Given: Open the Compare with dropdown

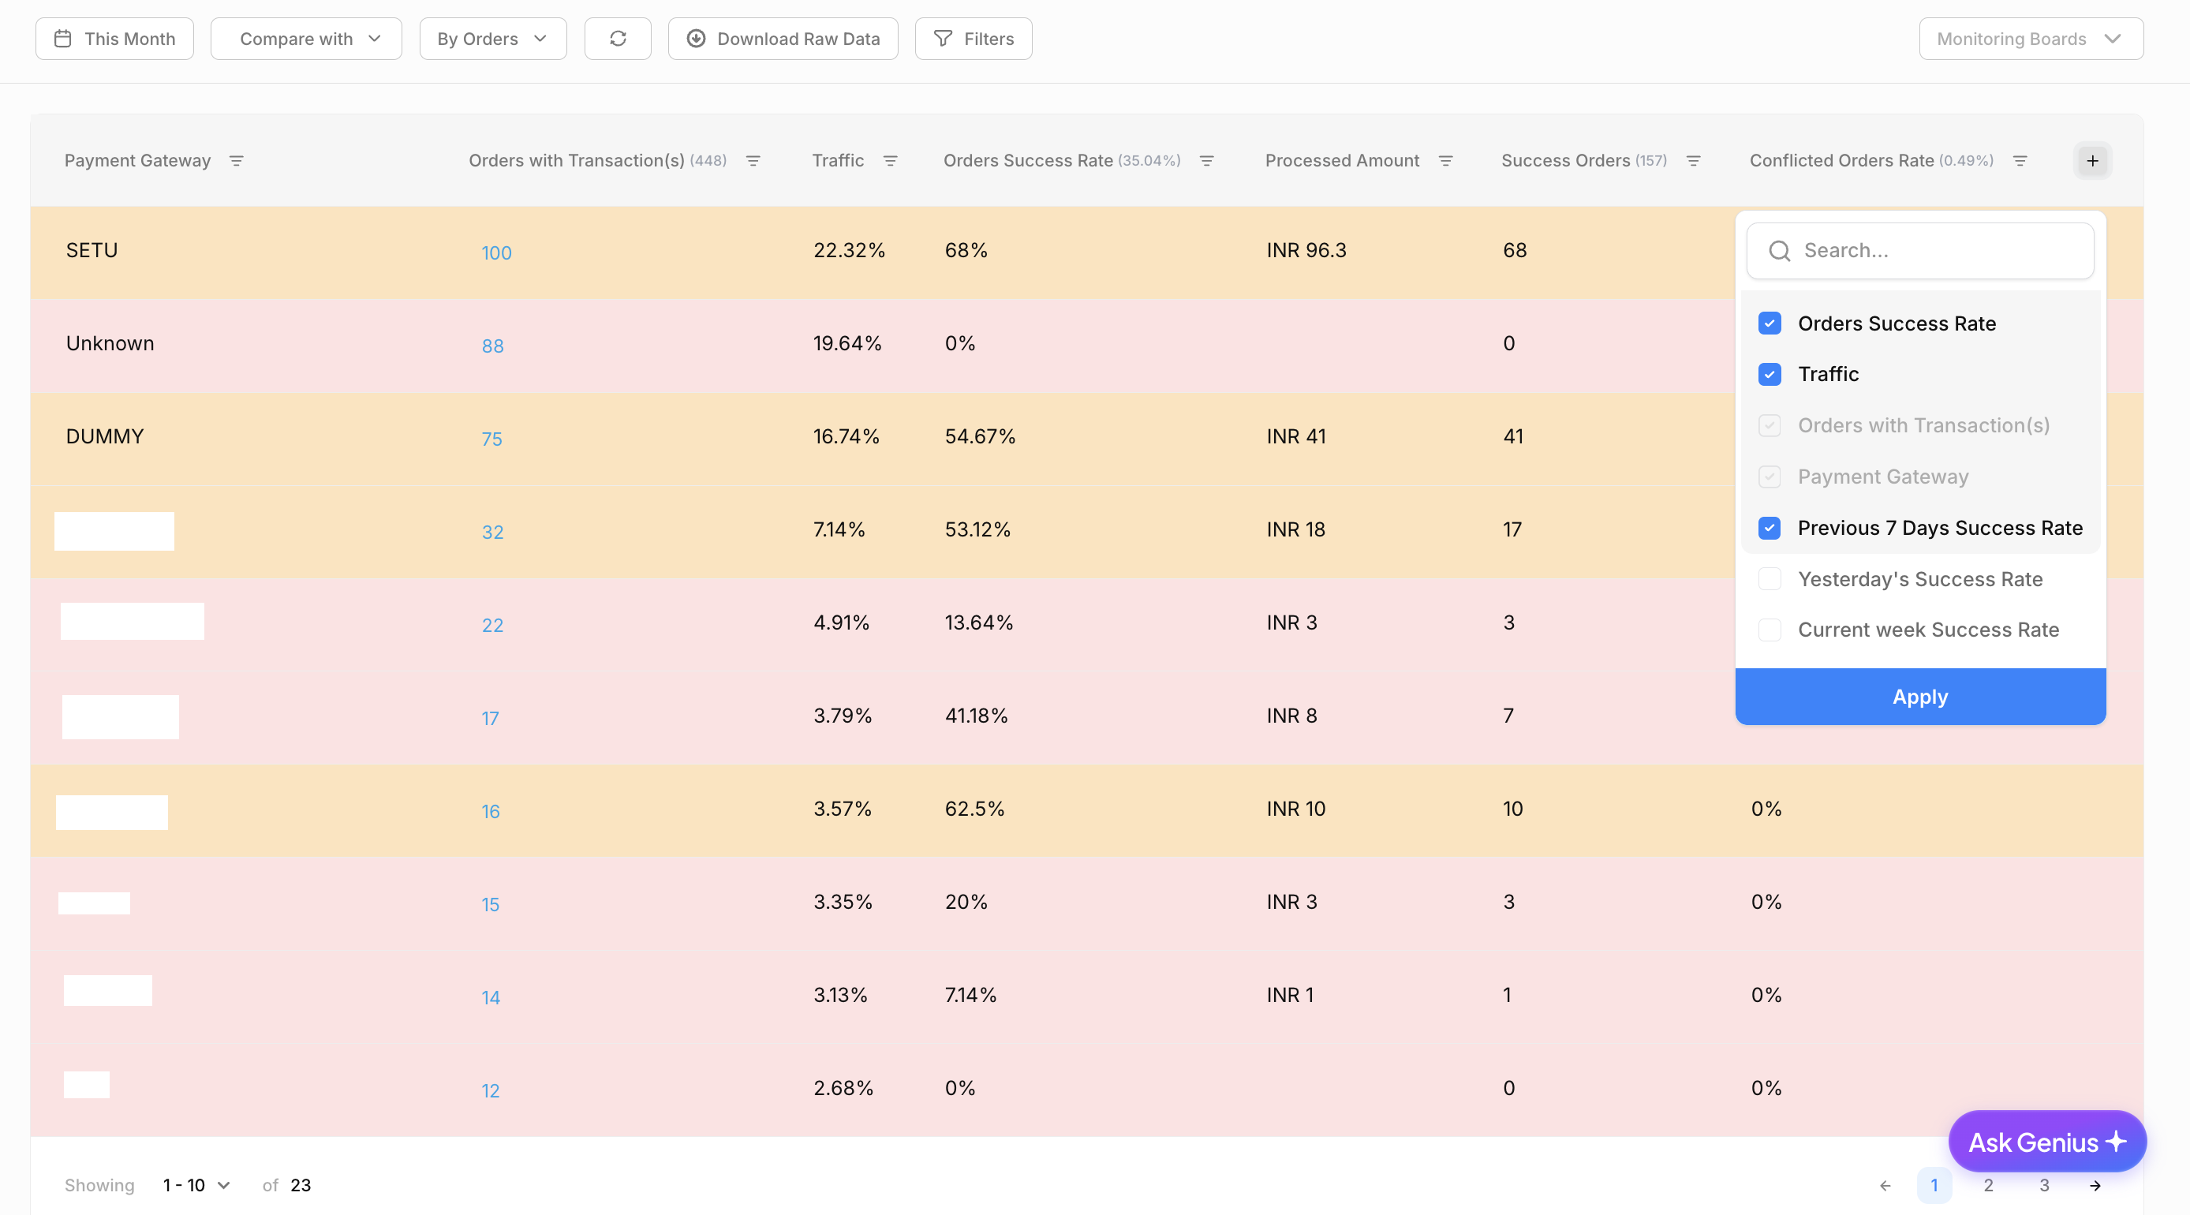Looking at the screenshot, I should coord(306,39).
